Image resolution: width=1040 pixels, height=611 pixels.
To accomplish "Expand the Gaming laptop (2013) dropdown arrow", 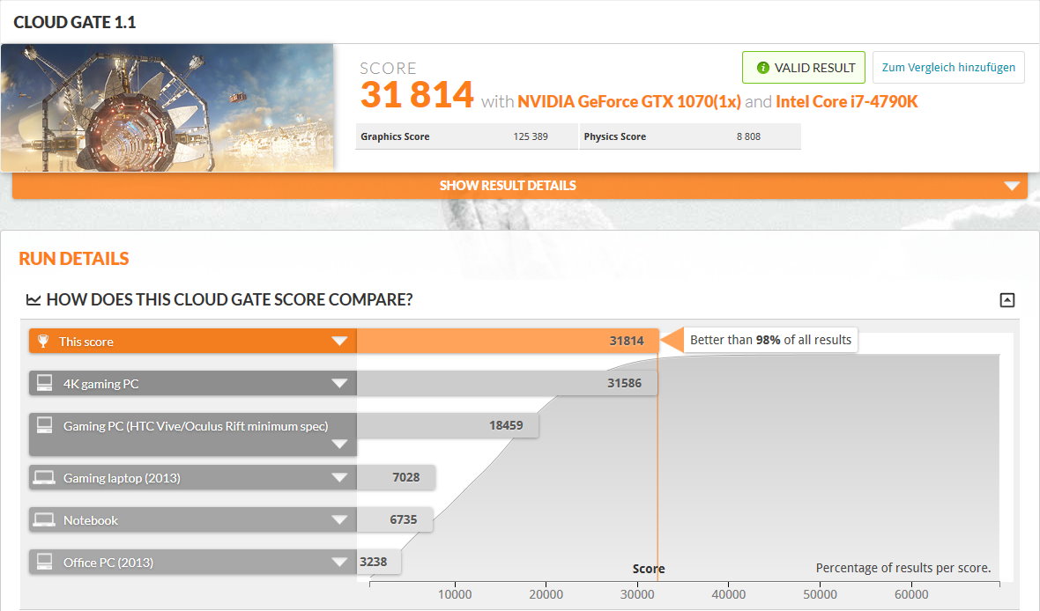I will pyautogui.click(x=339, y=478).
